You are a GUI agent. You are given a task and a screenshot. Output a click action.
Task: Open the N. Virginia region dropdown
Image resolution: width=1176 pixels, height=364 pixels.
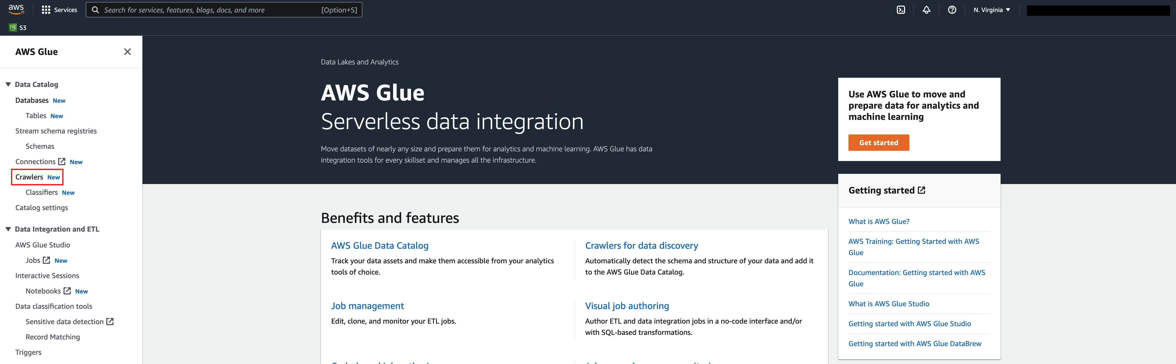pyautogui.click(x=991, y=10)
